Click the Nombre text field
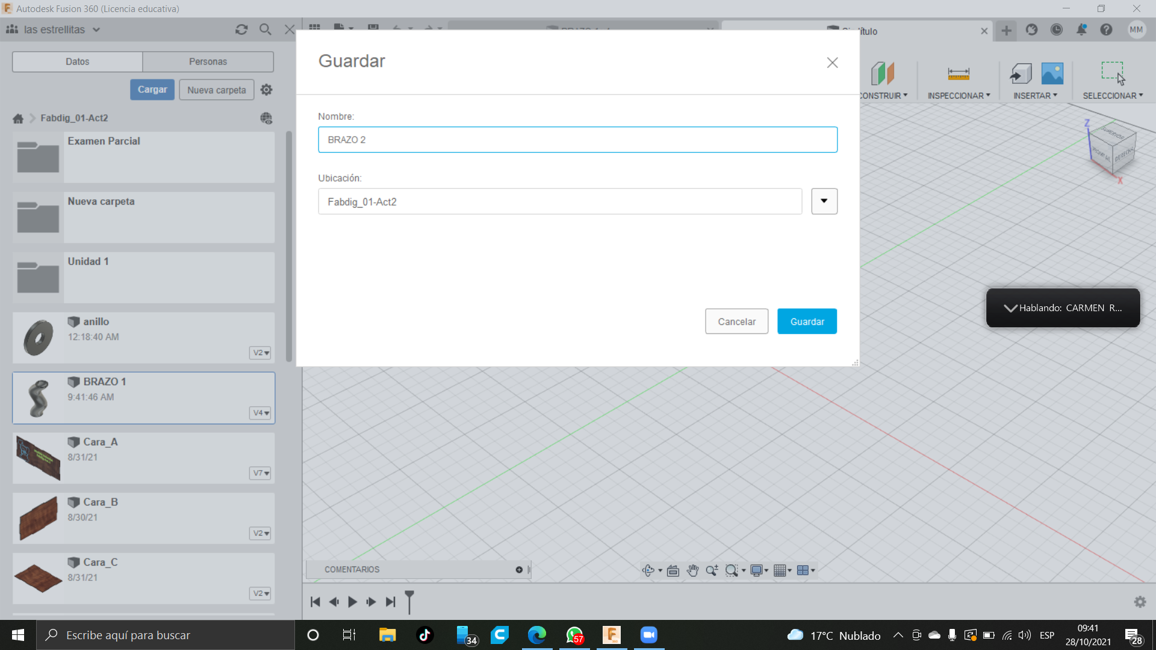Image resolution: width=1156 pixels, height=650 pixels. [577, 140]
